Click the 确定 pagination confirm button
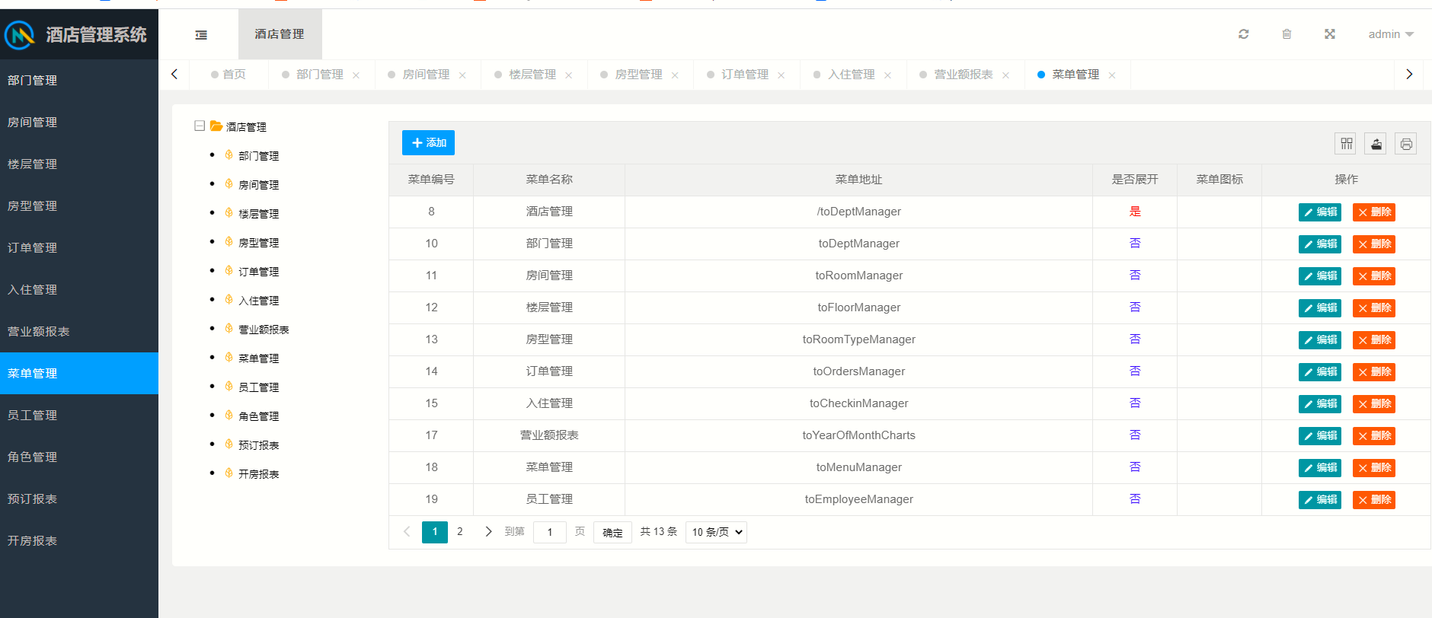Screen dimensions: 1432x618 pyautogui.click(x=612, y=532)
